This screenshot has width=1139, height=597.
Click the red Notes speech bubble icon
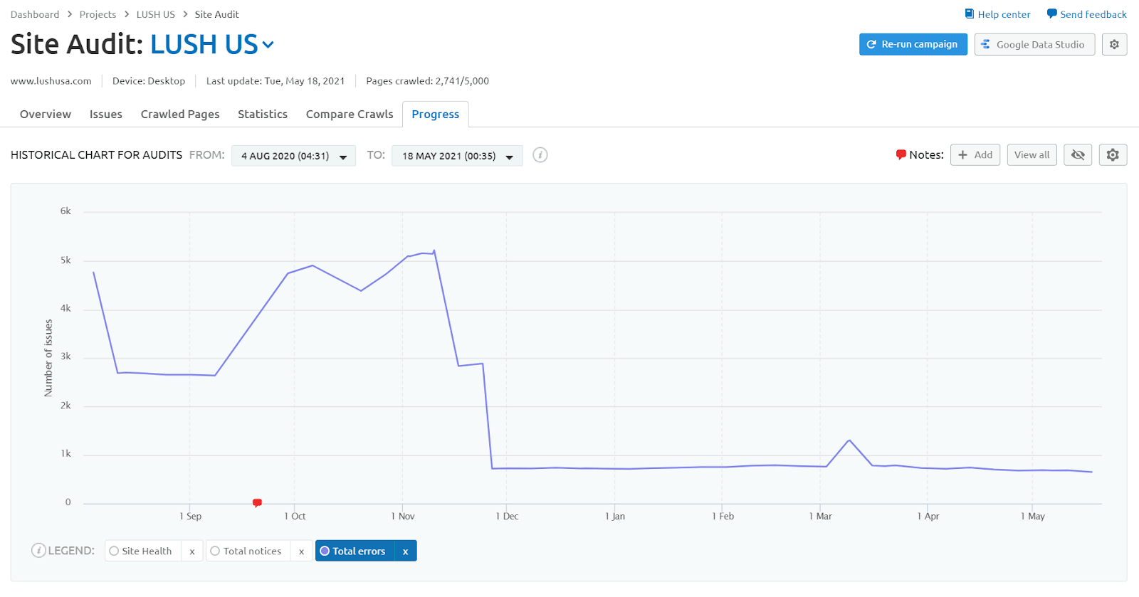901,154
